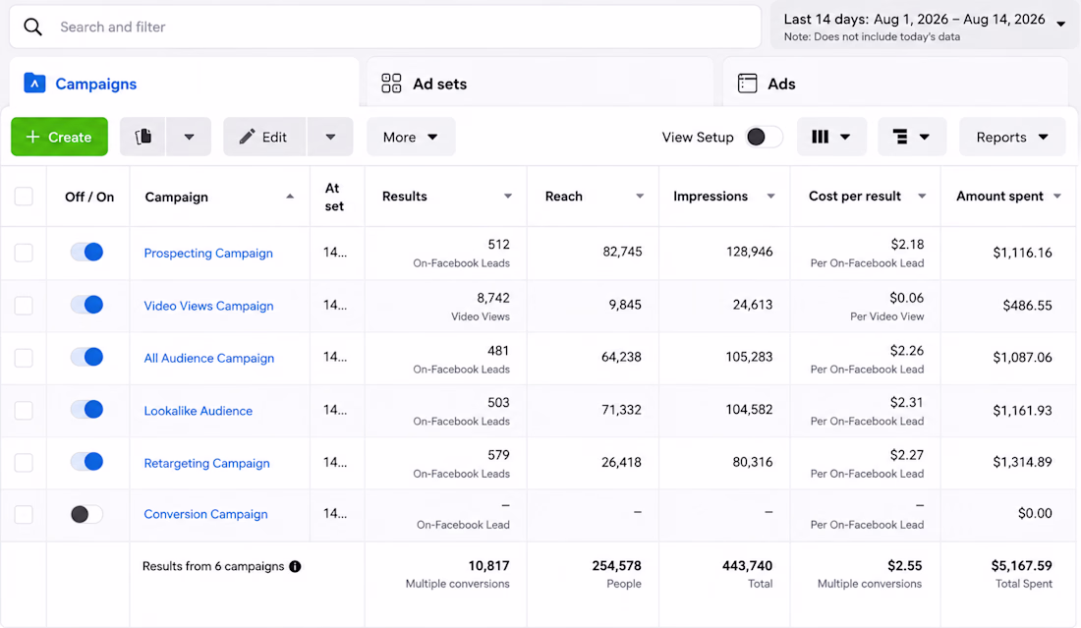Switch to the Ads tab

coord(895,83)
